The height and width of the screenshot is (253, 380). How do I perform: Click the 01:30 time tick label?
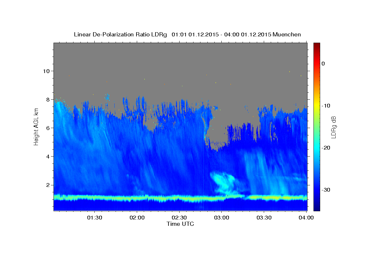(95, 218)
